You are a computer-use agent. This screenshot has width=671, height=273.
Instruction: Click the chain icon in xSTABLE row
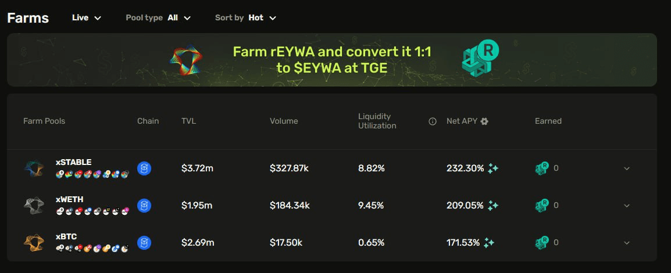tap(144, 168)
